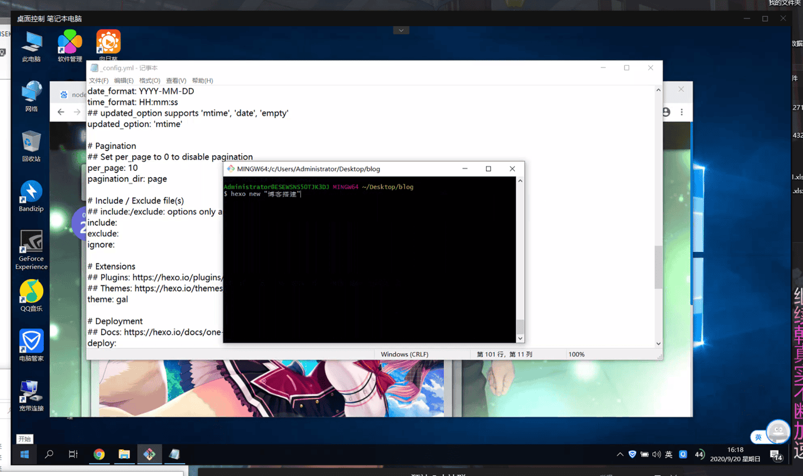The height and width of the screenshot is (476, 803).
Task: Open 查看(V) menu in Notepad
Action: click(x=176, y=81)
